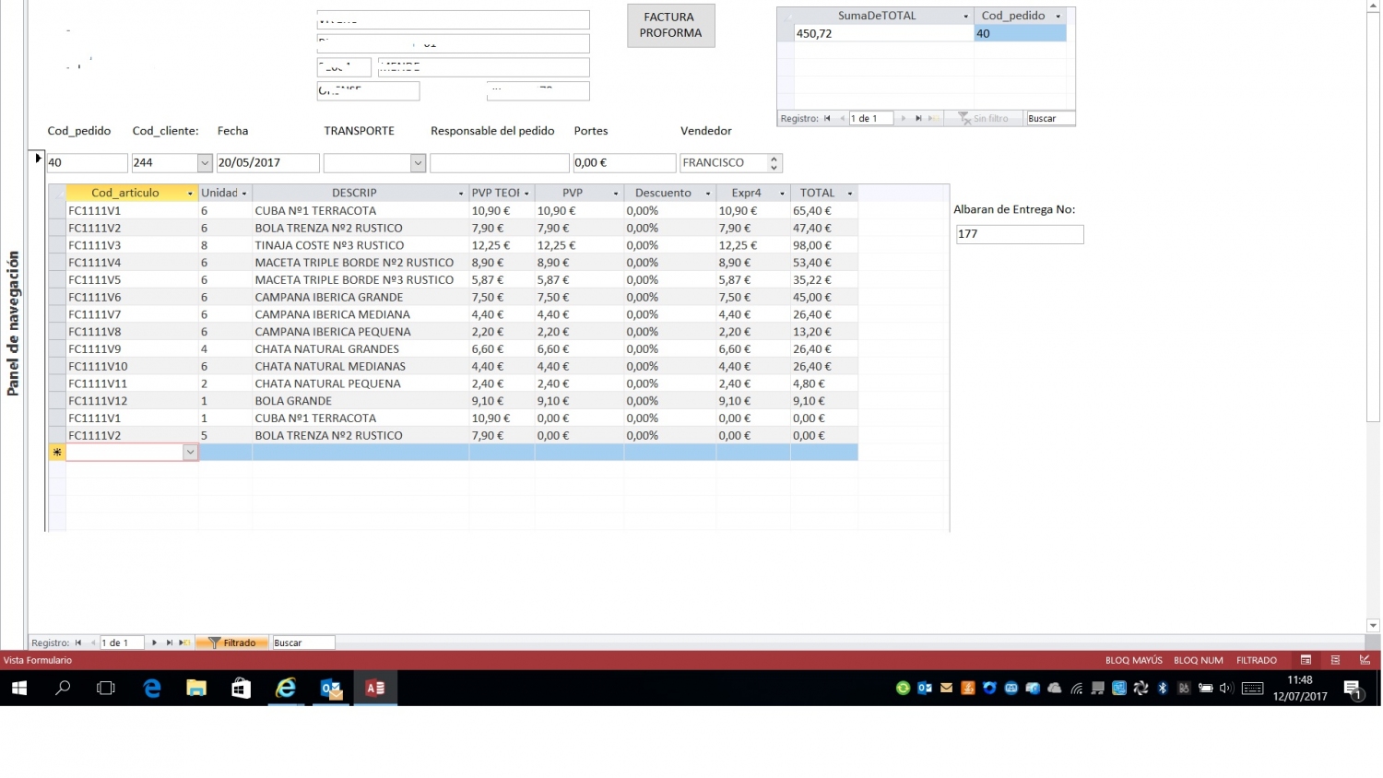Screen dimensions: 1383x778
Task: Click the subform Buscar search box
Action: tap(1051, 118)
